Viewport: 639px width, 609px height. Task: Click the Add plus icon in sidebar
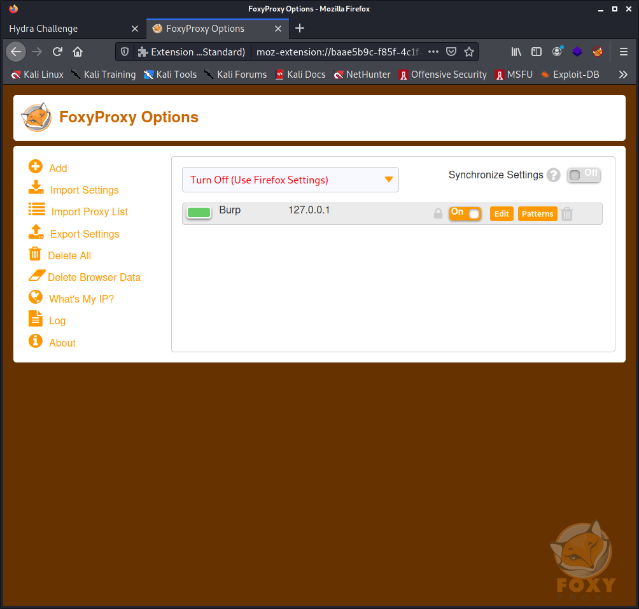click(x=36, y=166)
